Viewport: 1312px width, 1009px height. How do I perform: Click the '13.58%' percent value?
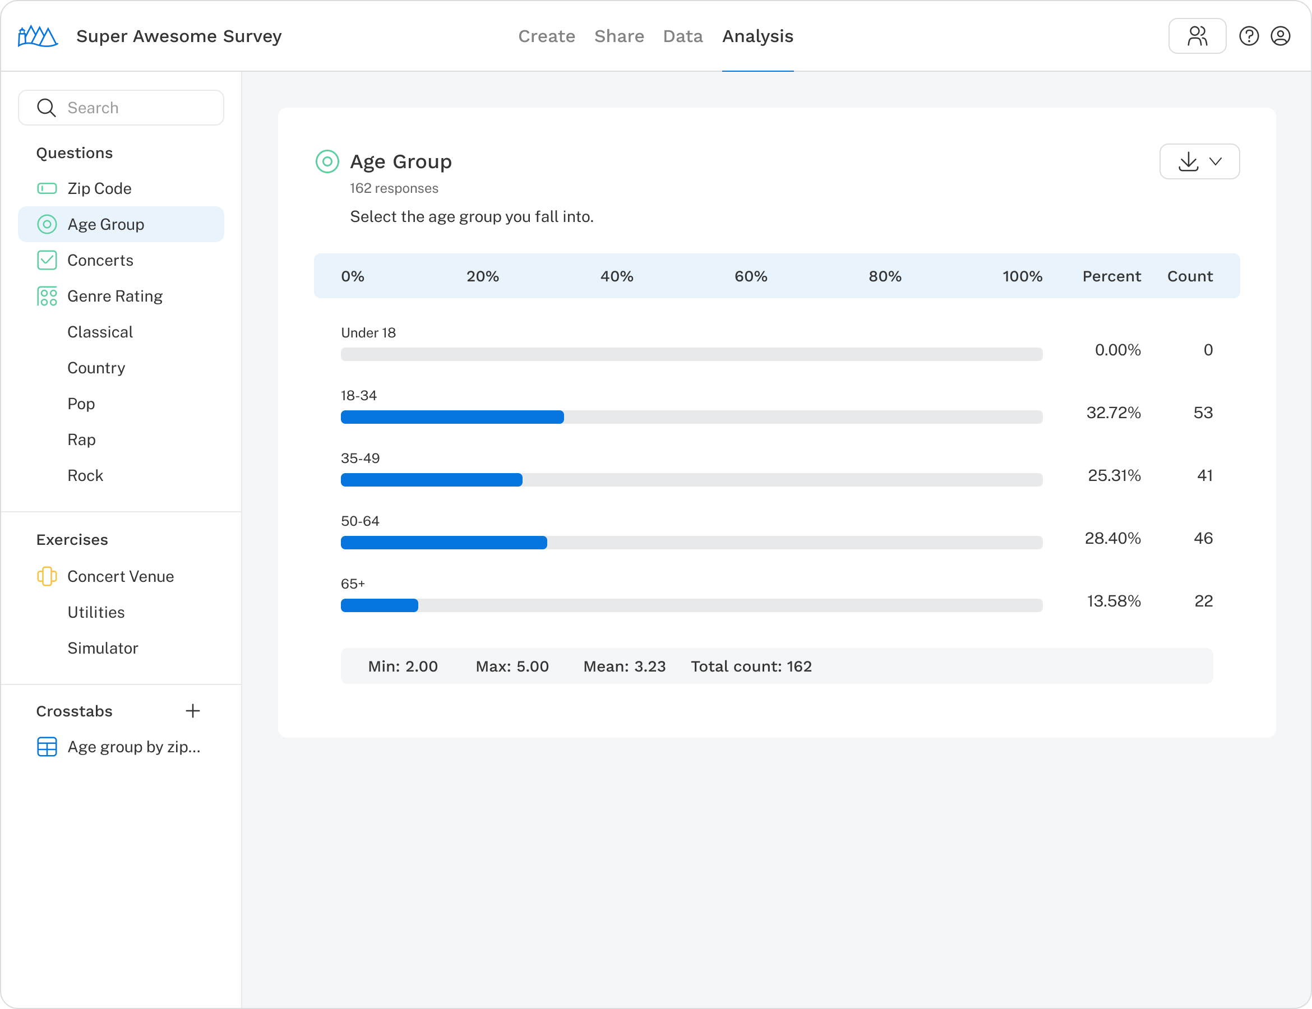pos(1114,601)
